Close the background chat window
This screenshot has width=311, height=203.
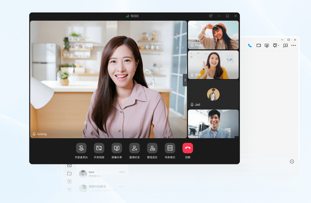click(x=295, y=40)
